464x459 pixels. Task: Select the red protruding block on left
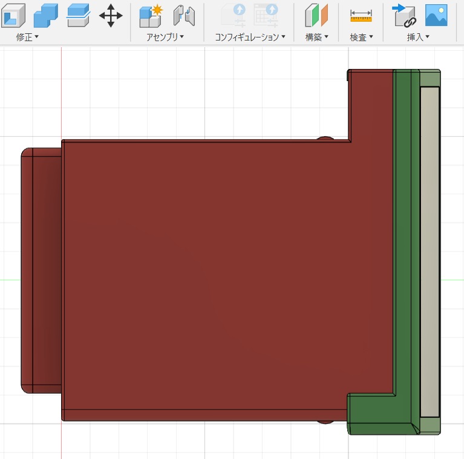41,270
